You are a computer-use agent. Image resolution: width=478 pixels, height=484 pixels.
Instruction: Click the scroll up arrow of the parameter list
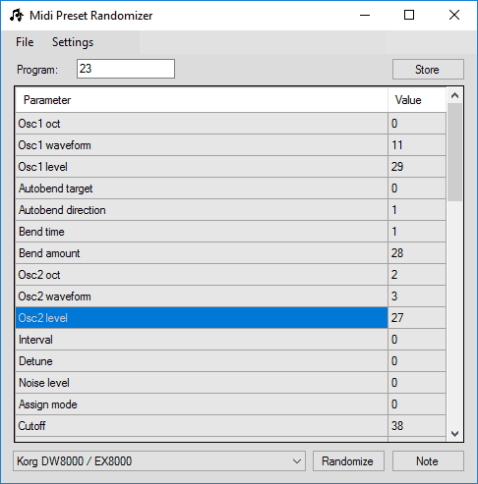(x=454, y=95)
